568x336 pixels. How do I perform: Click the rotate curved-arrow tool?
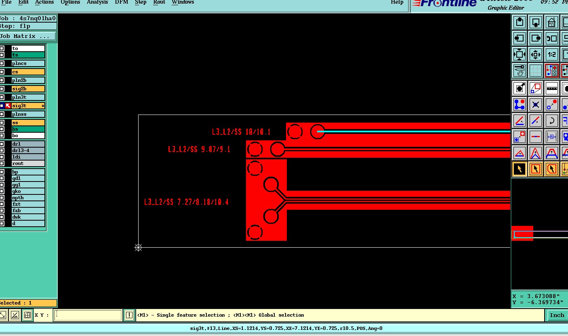pyautogui.click(x=551, y=120)
